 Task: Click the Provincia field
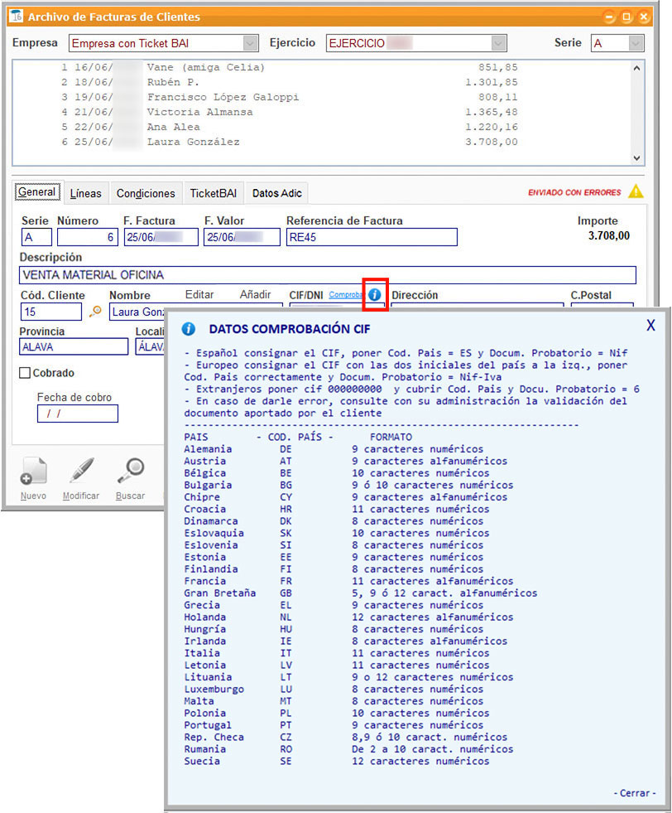(74, 346)
